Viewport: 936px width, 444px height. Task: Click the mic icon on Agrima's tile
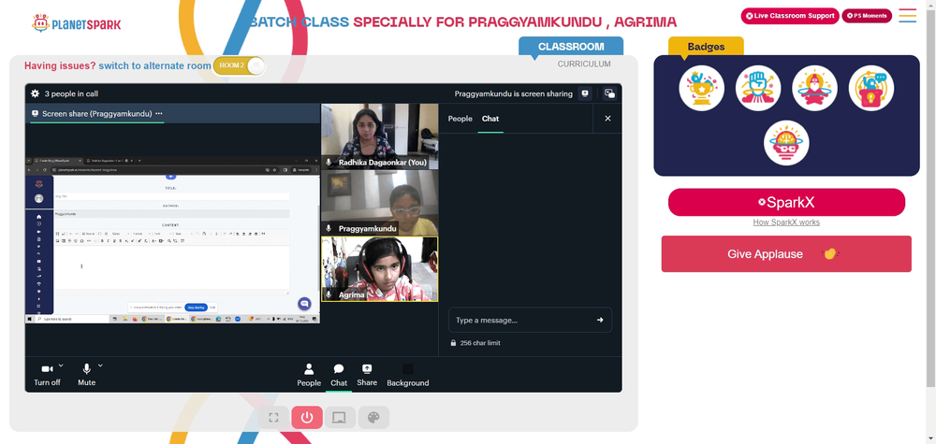[329, 294]
